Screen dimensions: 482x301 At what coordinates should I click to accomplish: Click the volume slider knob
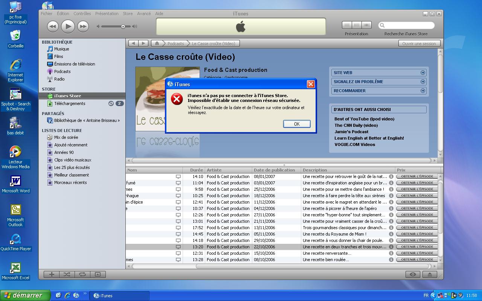[123, 26]
